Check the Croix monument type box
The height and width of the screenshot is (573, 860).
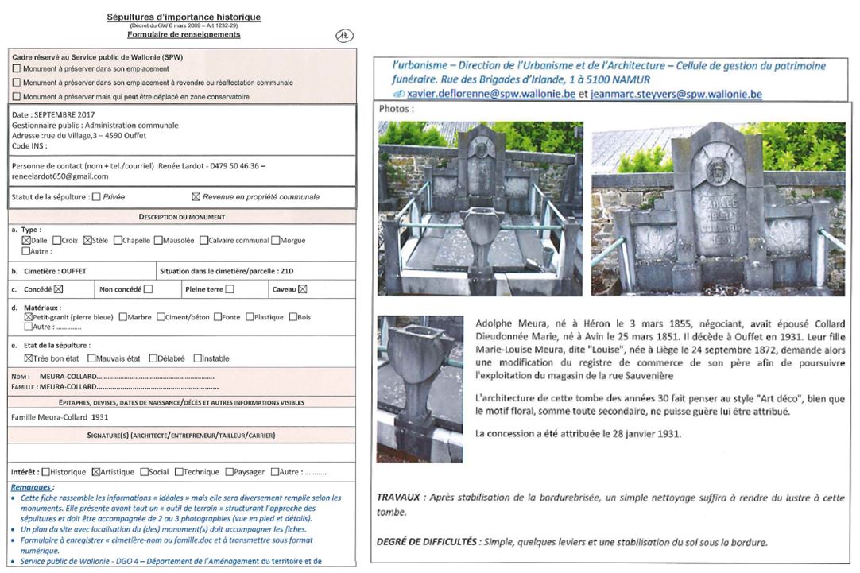57,240
